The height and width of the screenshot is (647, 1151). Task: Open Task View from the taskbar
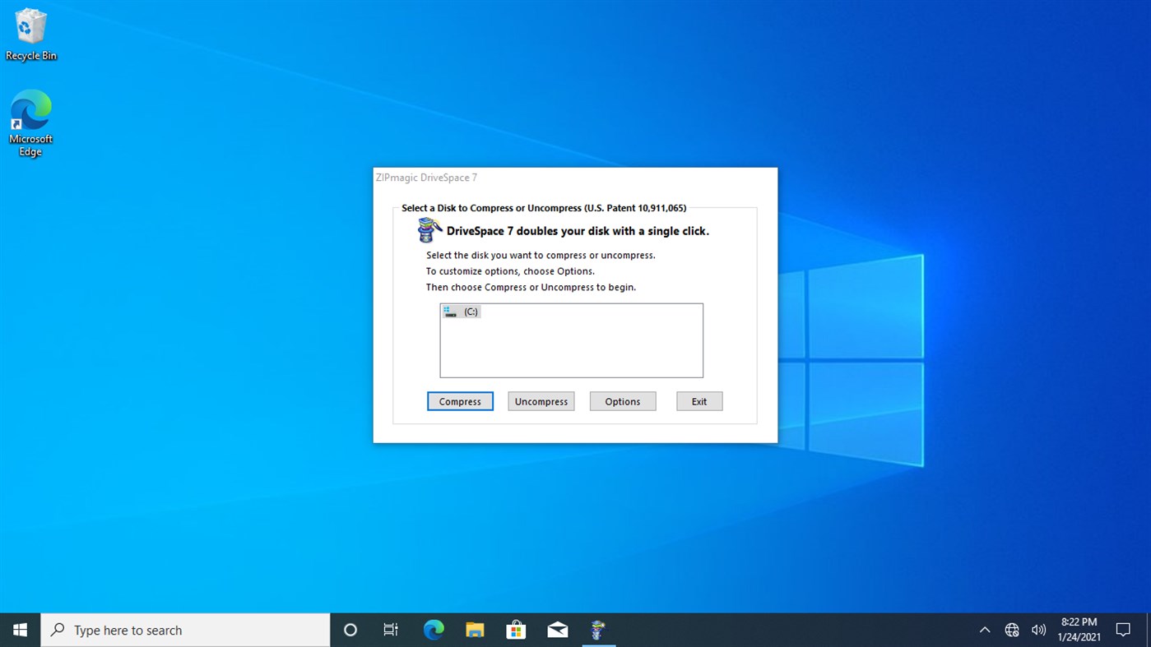391,630
